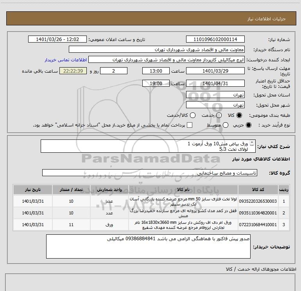Click the گروه کالا field تاسیسات و مصالح ساختمانی

coord(150,173)
